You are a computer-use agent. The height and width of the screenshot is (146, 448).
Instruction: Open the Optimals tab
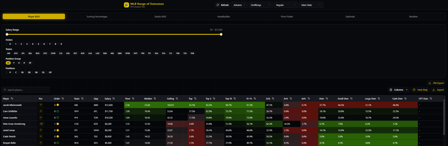click(350, 16)
